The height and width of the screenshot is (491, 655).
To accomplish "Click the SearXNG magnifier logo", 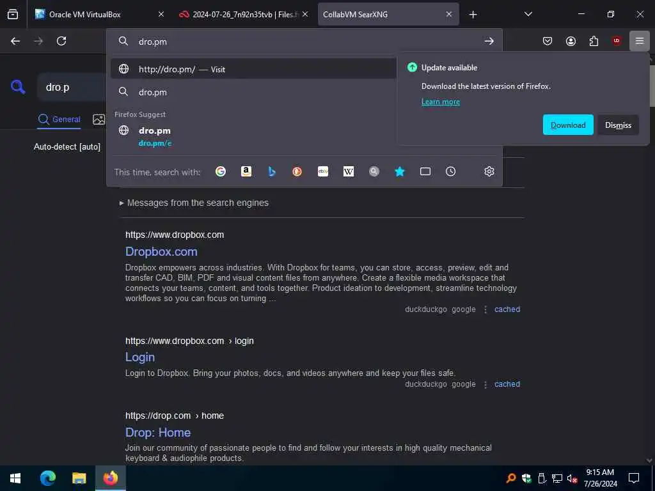I will [18, 87].
